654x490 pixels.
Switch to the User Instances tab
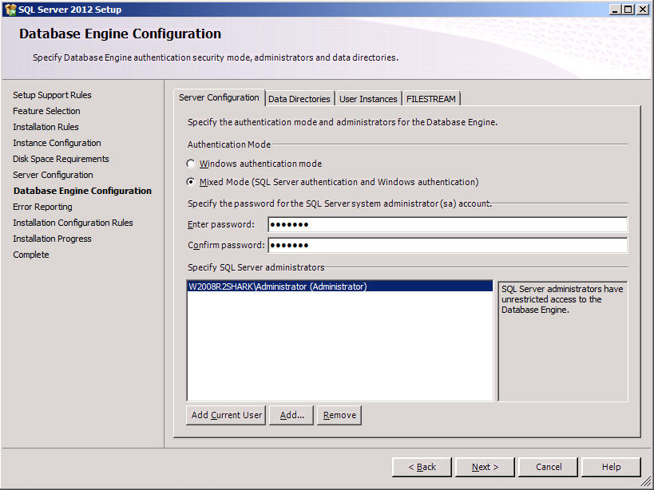(368, 99)
